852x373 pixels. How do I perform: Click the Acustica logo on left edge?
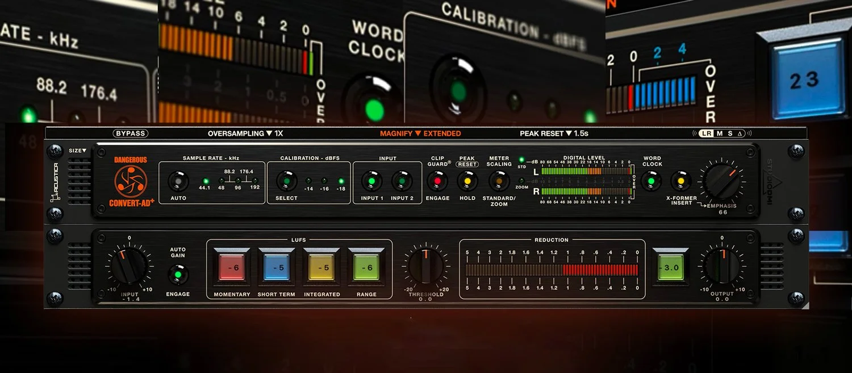click(54, 182)
